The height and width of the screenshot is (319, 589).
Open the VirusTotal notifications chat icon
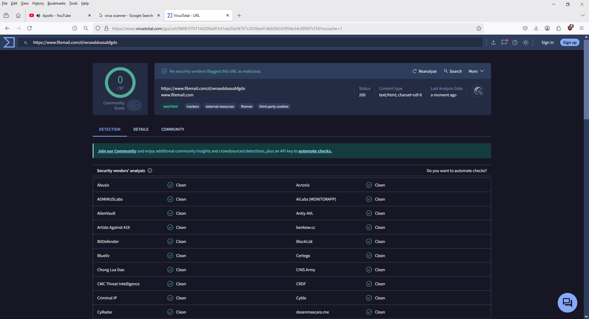pos(504,42)
